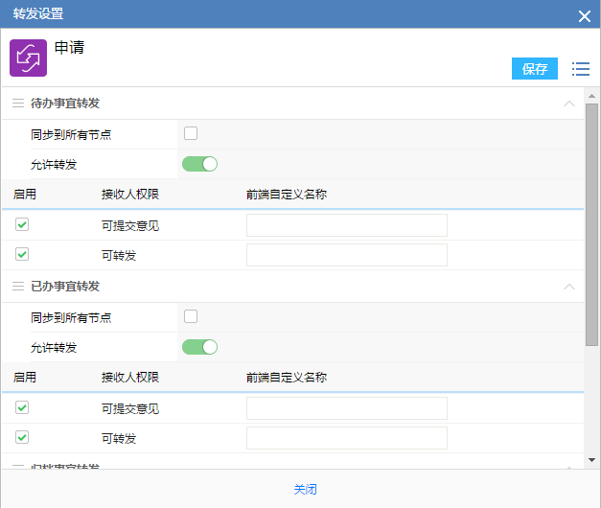
Task: Uncheck 启用 for 可转发 in 已办事宜转发
Action: point(22,438)
